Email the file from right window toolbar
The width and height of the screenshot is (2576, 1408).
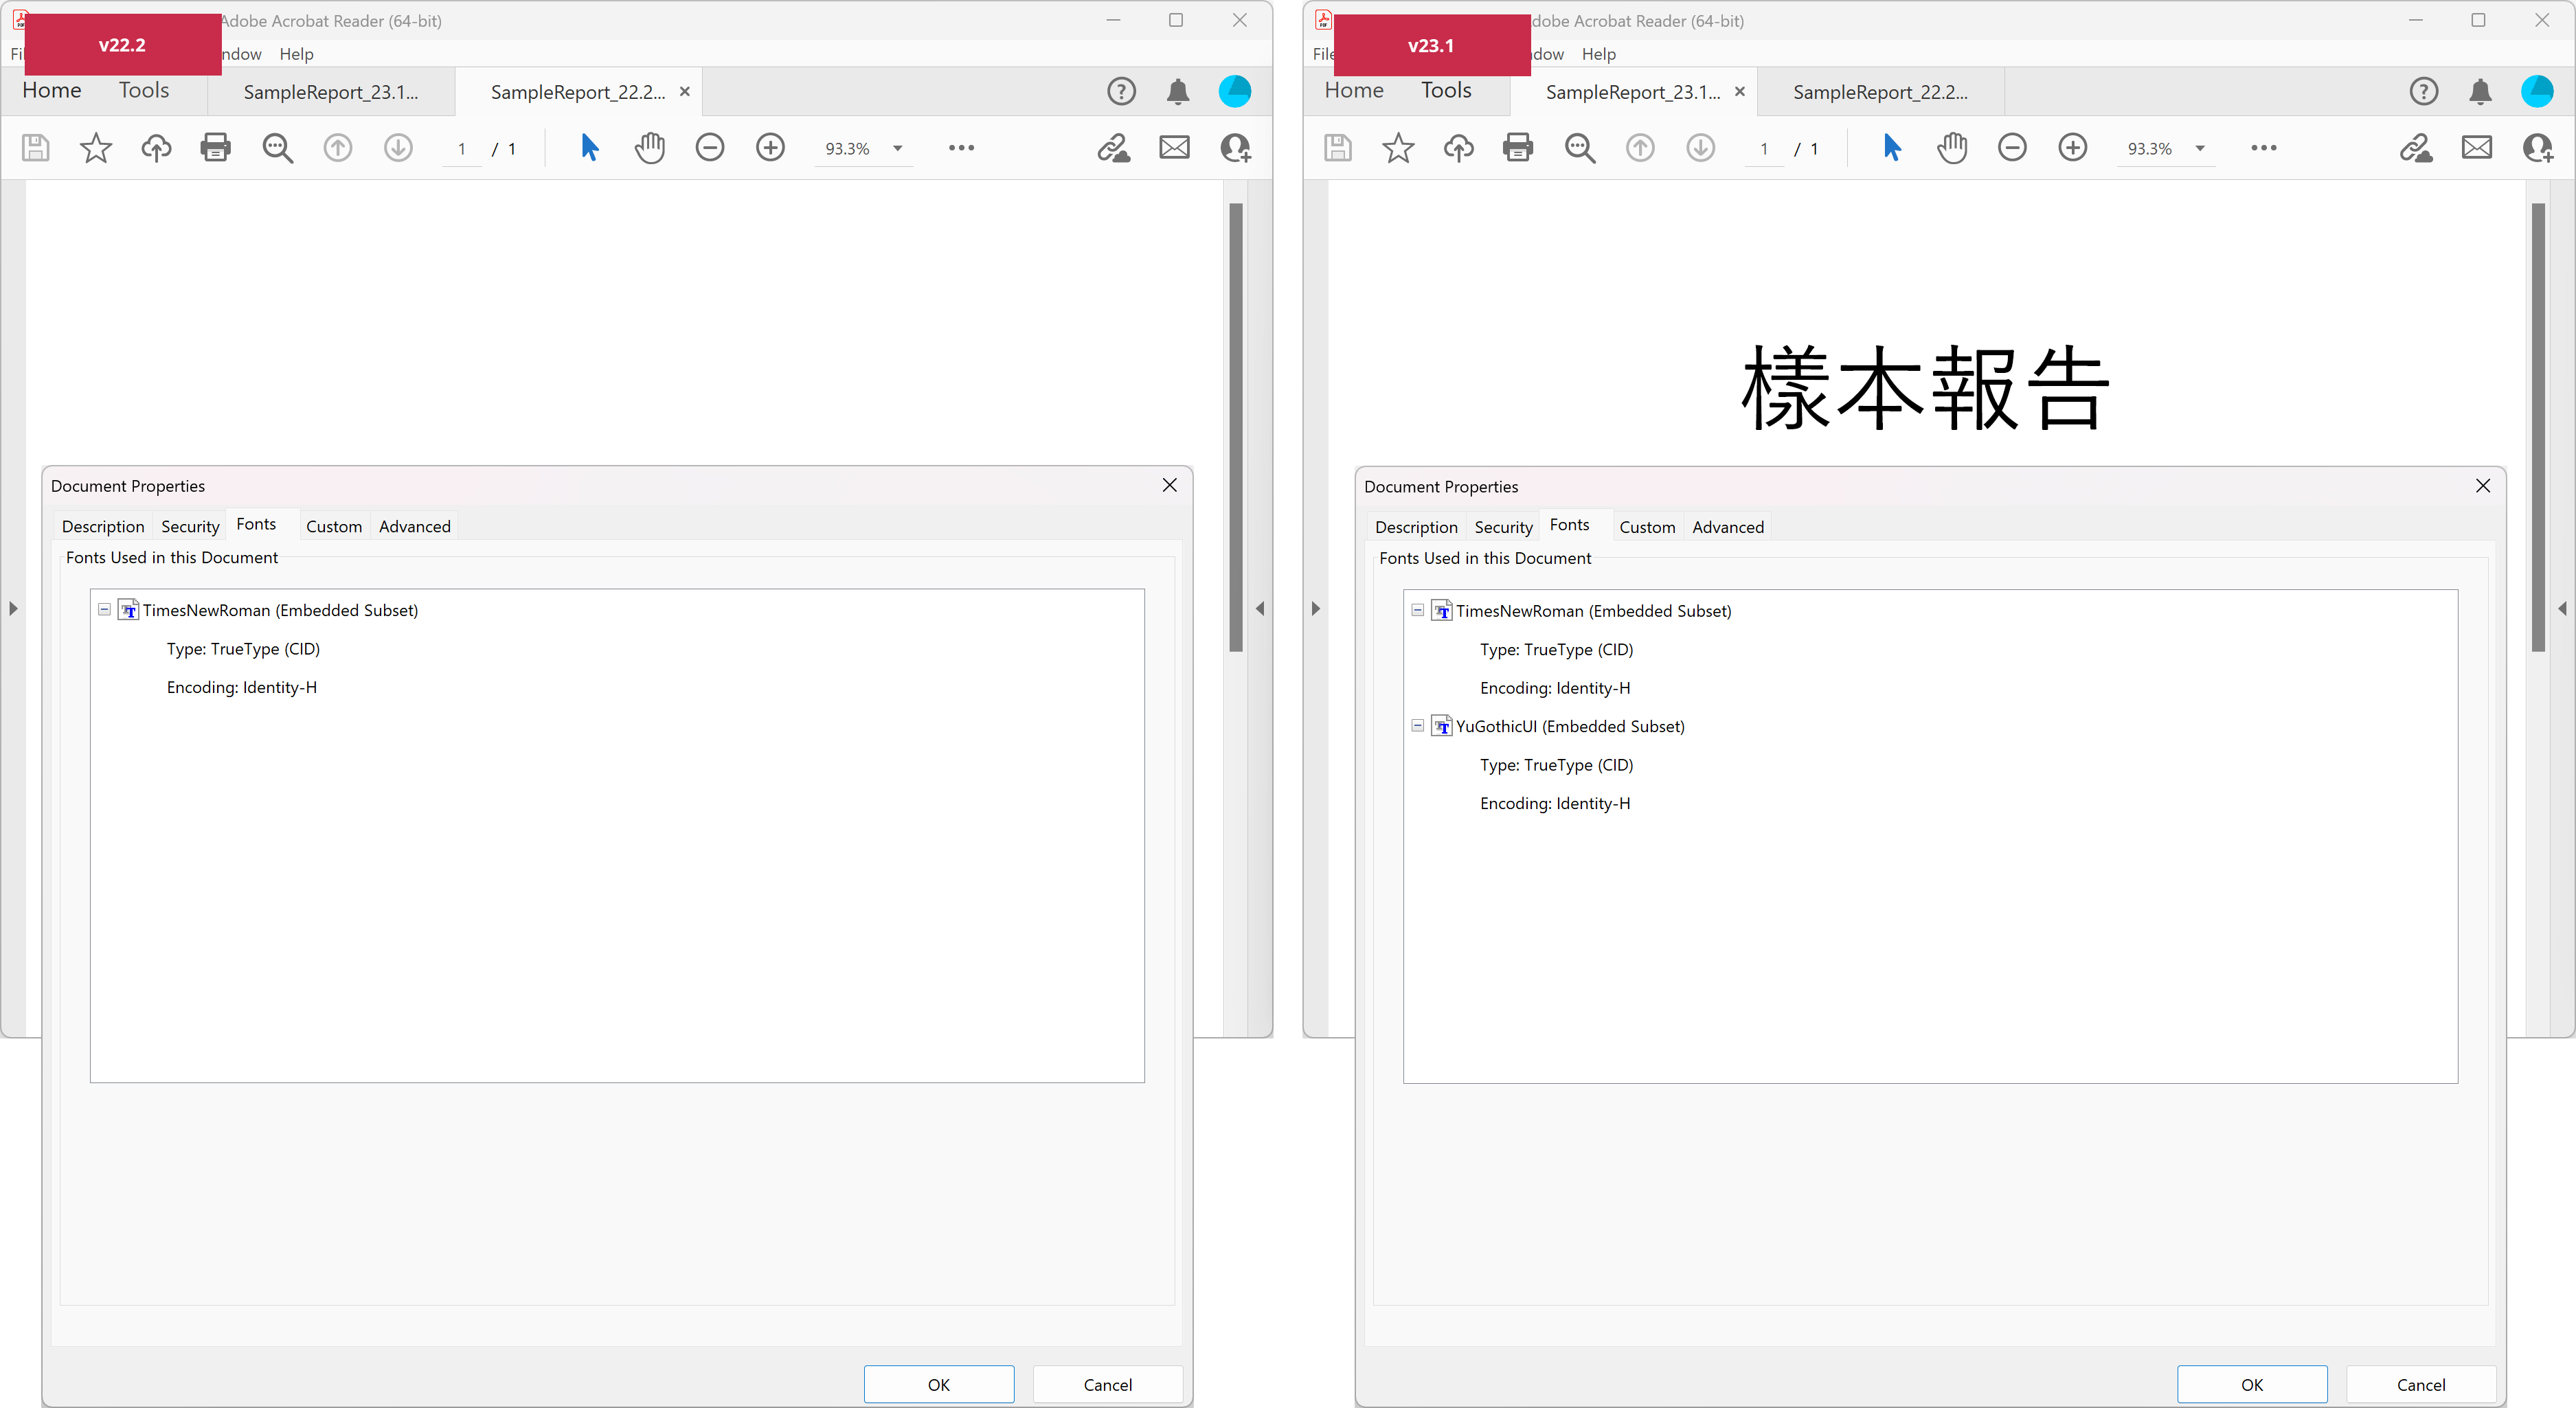click(x=2477, y=148)
